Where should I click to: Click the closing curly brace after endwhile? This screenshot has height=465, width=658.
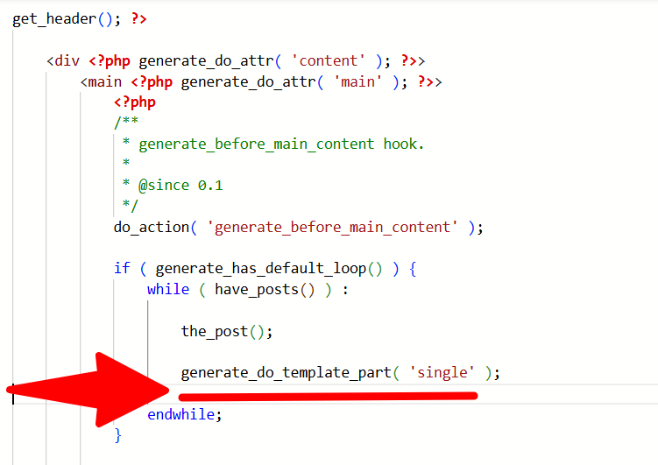coord(118,435)
